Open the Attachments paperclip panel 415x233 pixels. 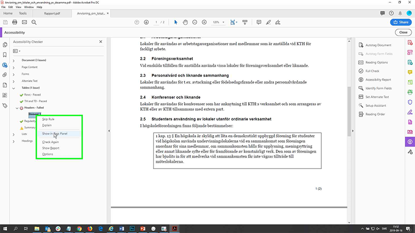point(5,75)
